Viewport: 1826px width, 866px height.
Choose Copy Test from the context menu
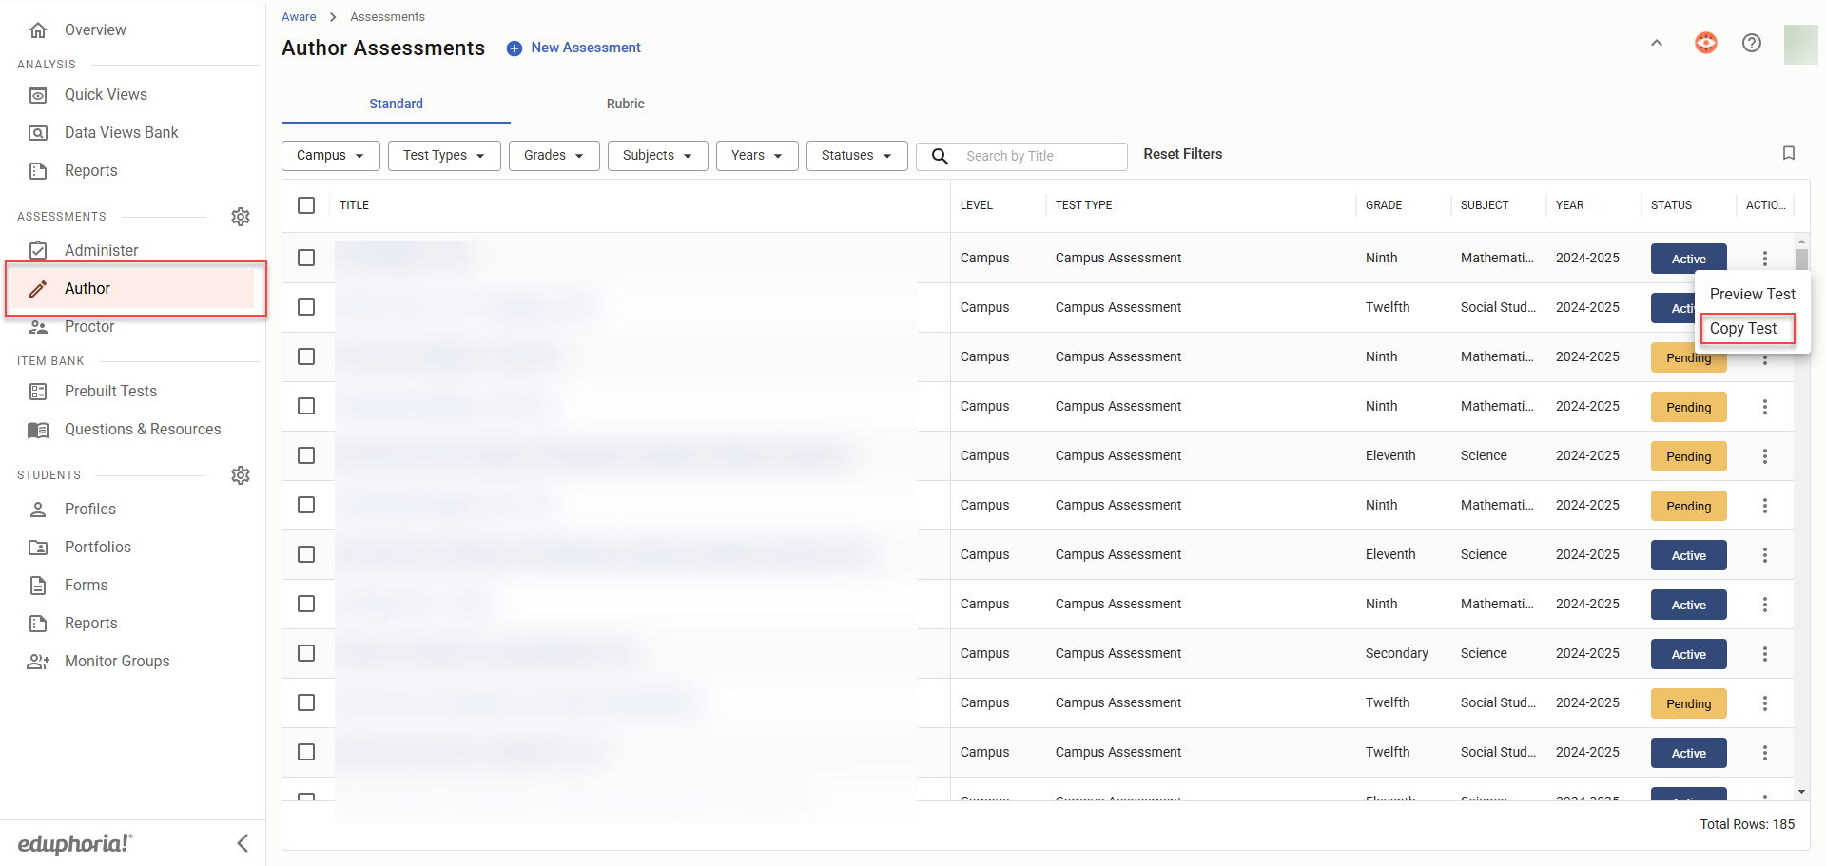(1742, 329)
